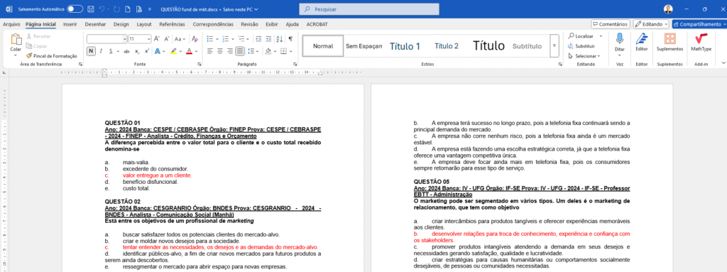Open the Arquivo menu
Screen dimensions: 727x272
coord(11,24)
